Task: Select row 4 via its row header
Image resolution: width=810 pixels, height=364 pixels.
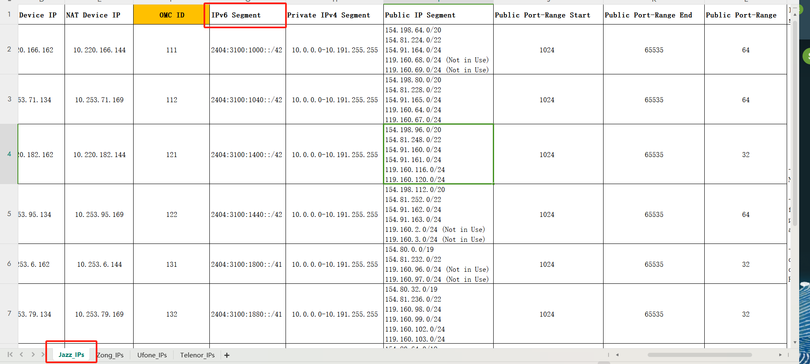Action: point(9,154)
